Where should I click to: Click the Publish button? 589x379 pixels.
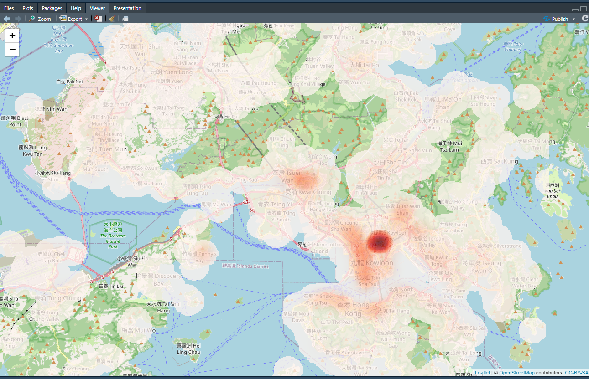(556, 19)
